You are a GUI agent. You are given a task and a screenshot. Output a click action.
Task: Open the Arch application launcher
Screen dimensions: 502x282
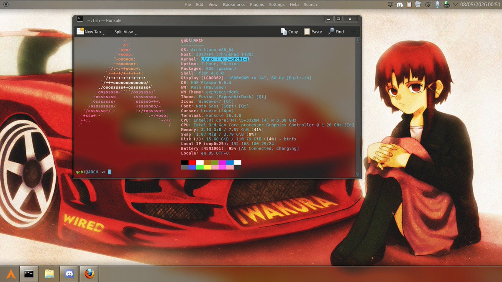coord(11,274)
